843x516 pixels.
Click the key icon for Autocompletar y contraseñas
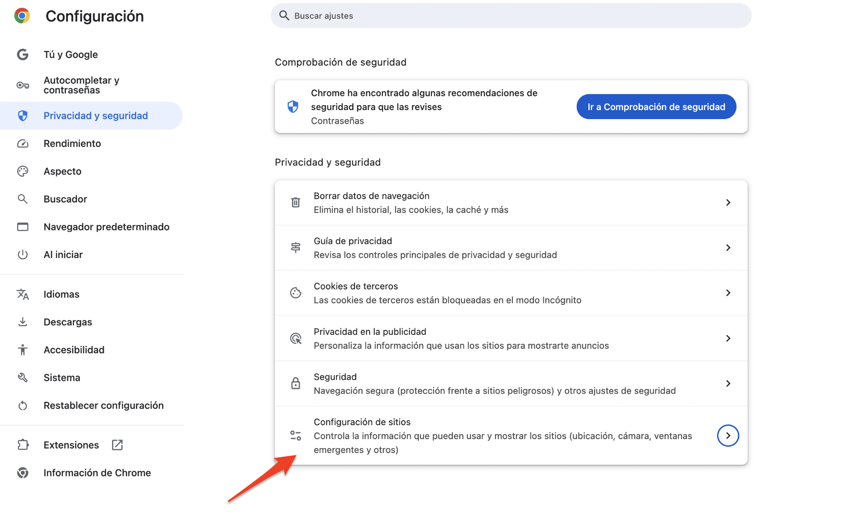coord(22,85)
